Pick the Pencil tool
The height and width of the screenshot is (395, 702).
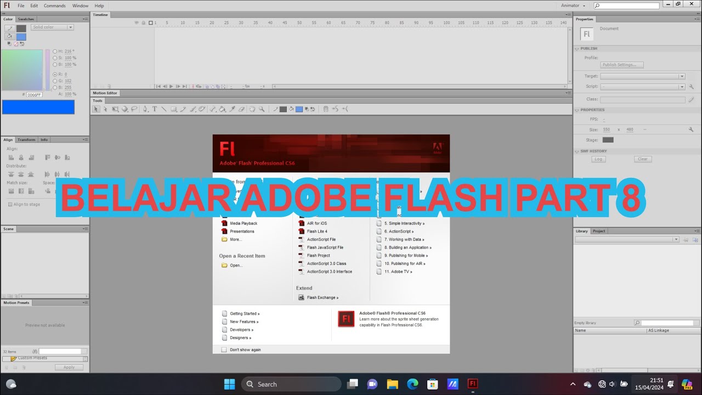(x=183, y=109)
